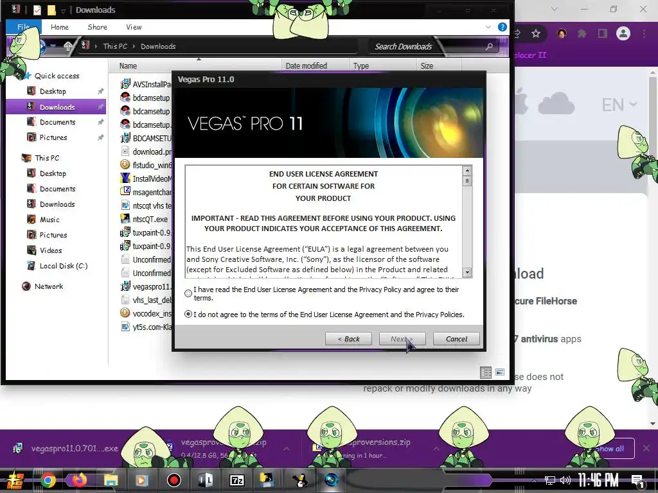Sort files by Size column
658x493 pixels.
pyautogui.click(x=427, y=66)
